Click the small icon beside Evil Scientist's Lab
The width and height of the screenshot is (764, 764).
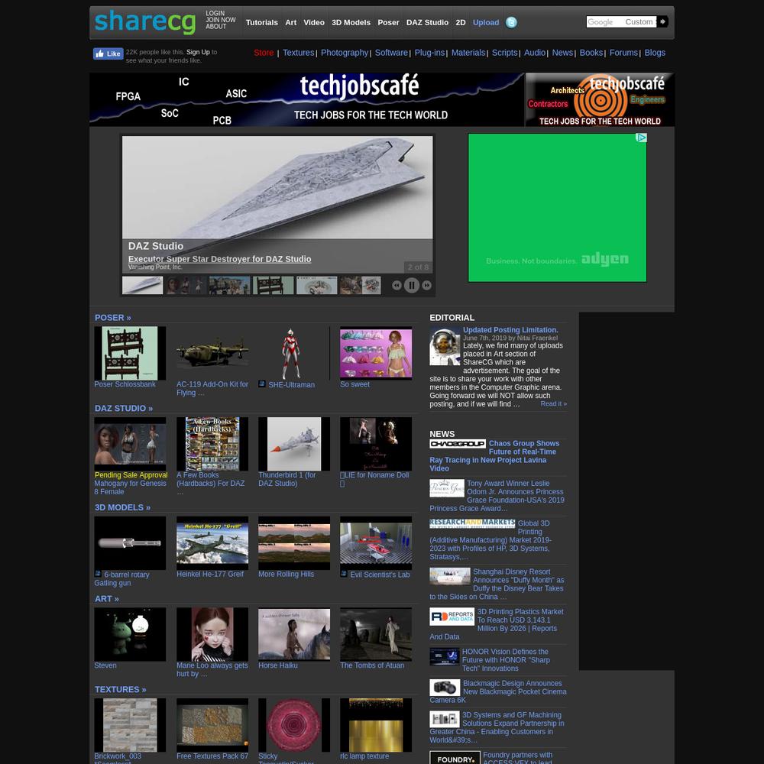pyautogui.click(x=344, y=574)
